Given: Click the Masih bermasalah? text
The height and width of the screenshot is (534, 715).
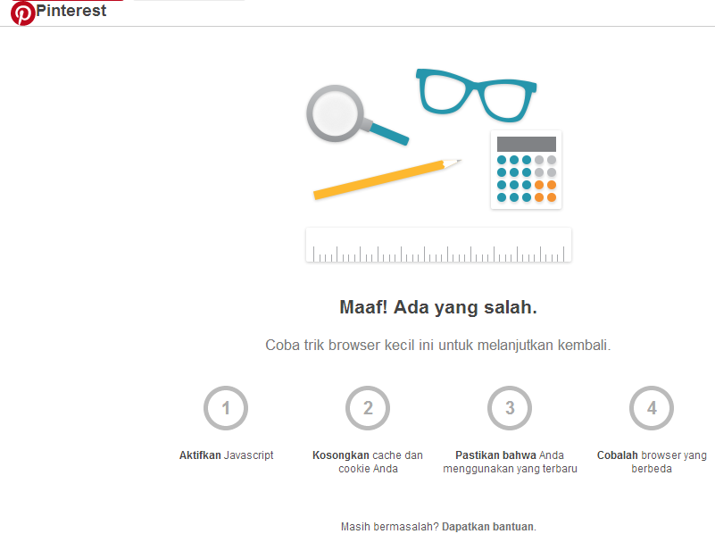Looking at the screenshot, I should 390,527.
